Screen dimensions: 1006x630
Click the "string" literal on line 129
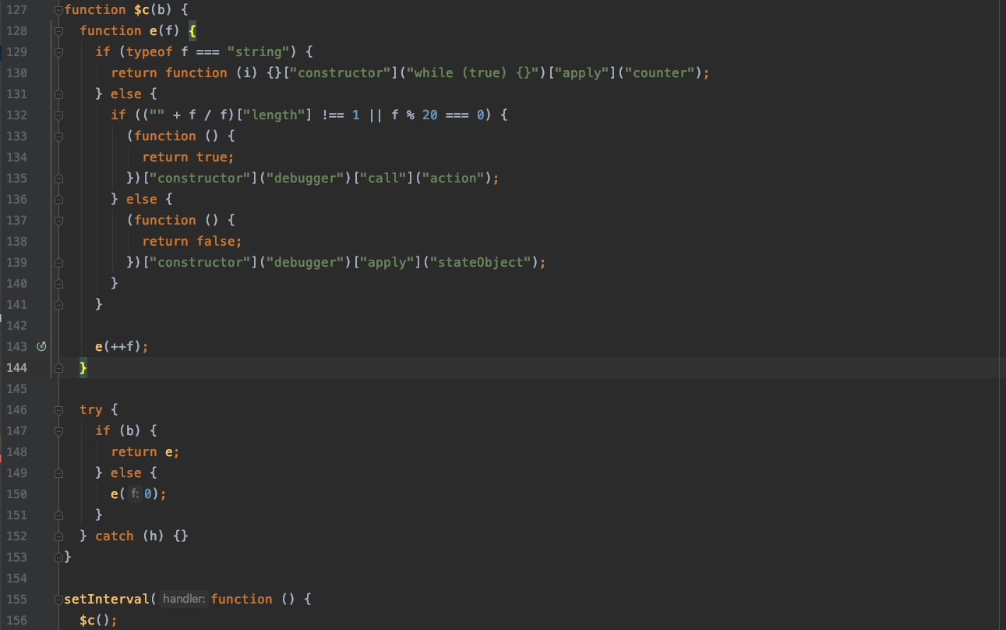258,52
